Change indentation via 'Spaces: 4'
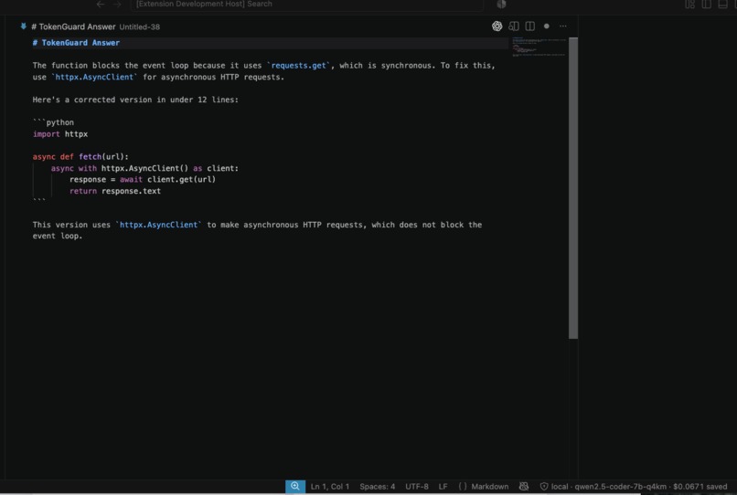 [378, 487]
